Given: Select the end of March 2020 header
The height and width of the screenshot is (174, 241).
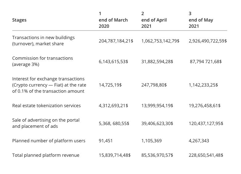Looking at the screenshot, I should tap(113, 20).
